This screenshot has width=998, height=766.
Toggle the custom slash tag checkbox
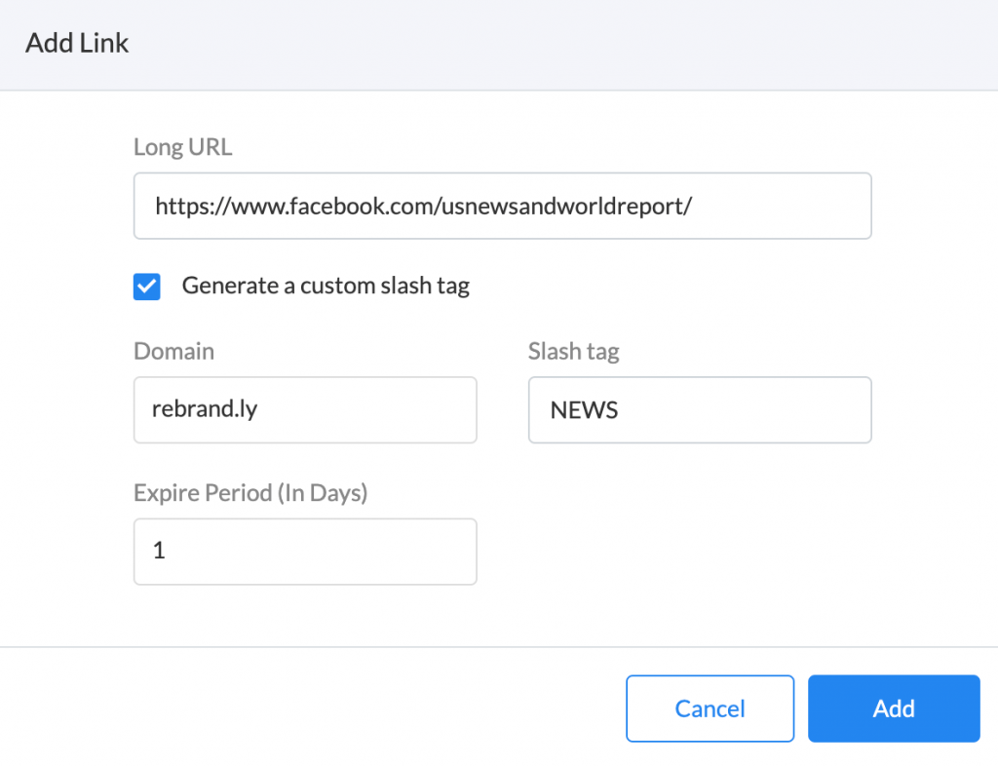pos(146,286)
